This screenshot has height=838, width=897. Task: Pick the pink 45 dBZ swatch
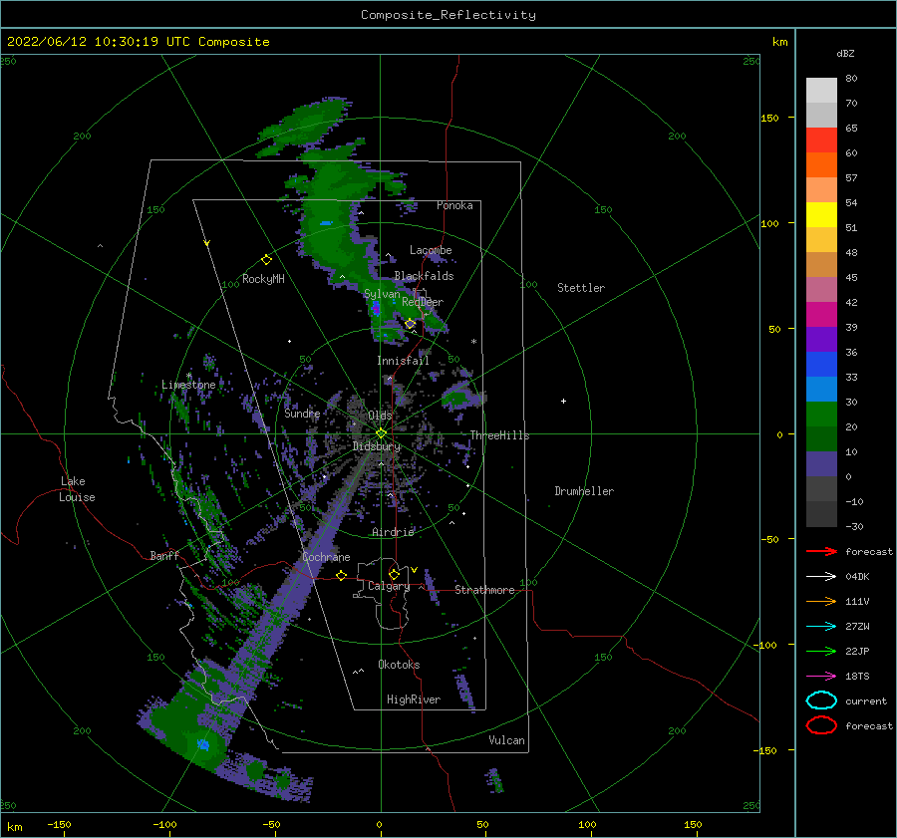tap(821, 289)
